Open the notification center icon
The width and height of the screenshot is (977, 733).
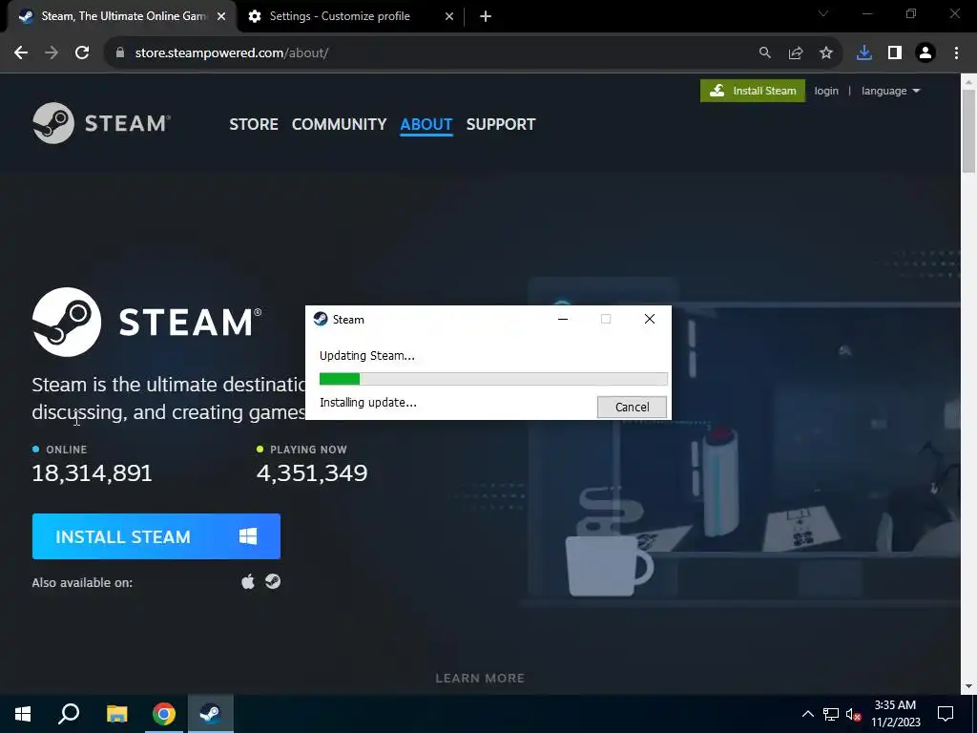point(946,714)
